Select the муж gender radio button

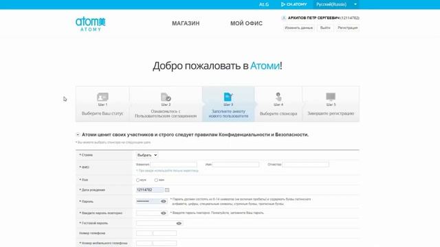pos(137,180)
